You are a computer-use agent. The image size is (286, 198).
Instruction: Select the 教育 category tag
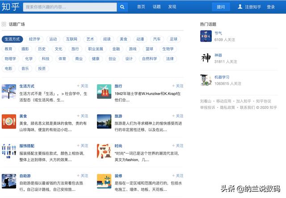point(8,49)
